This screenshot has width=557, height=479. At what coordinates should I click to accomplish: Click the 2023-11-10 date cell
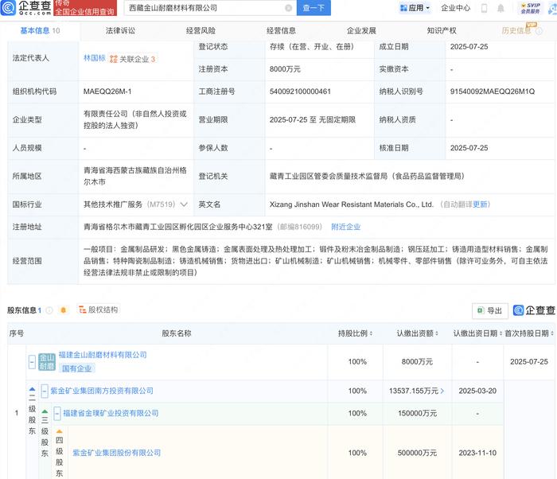pyautogui.click(x=477, y=453)
